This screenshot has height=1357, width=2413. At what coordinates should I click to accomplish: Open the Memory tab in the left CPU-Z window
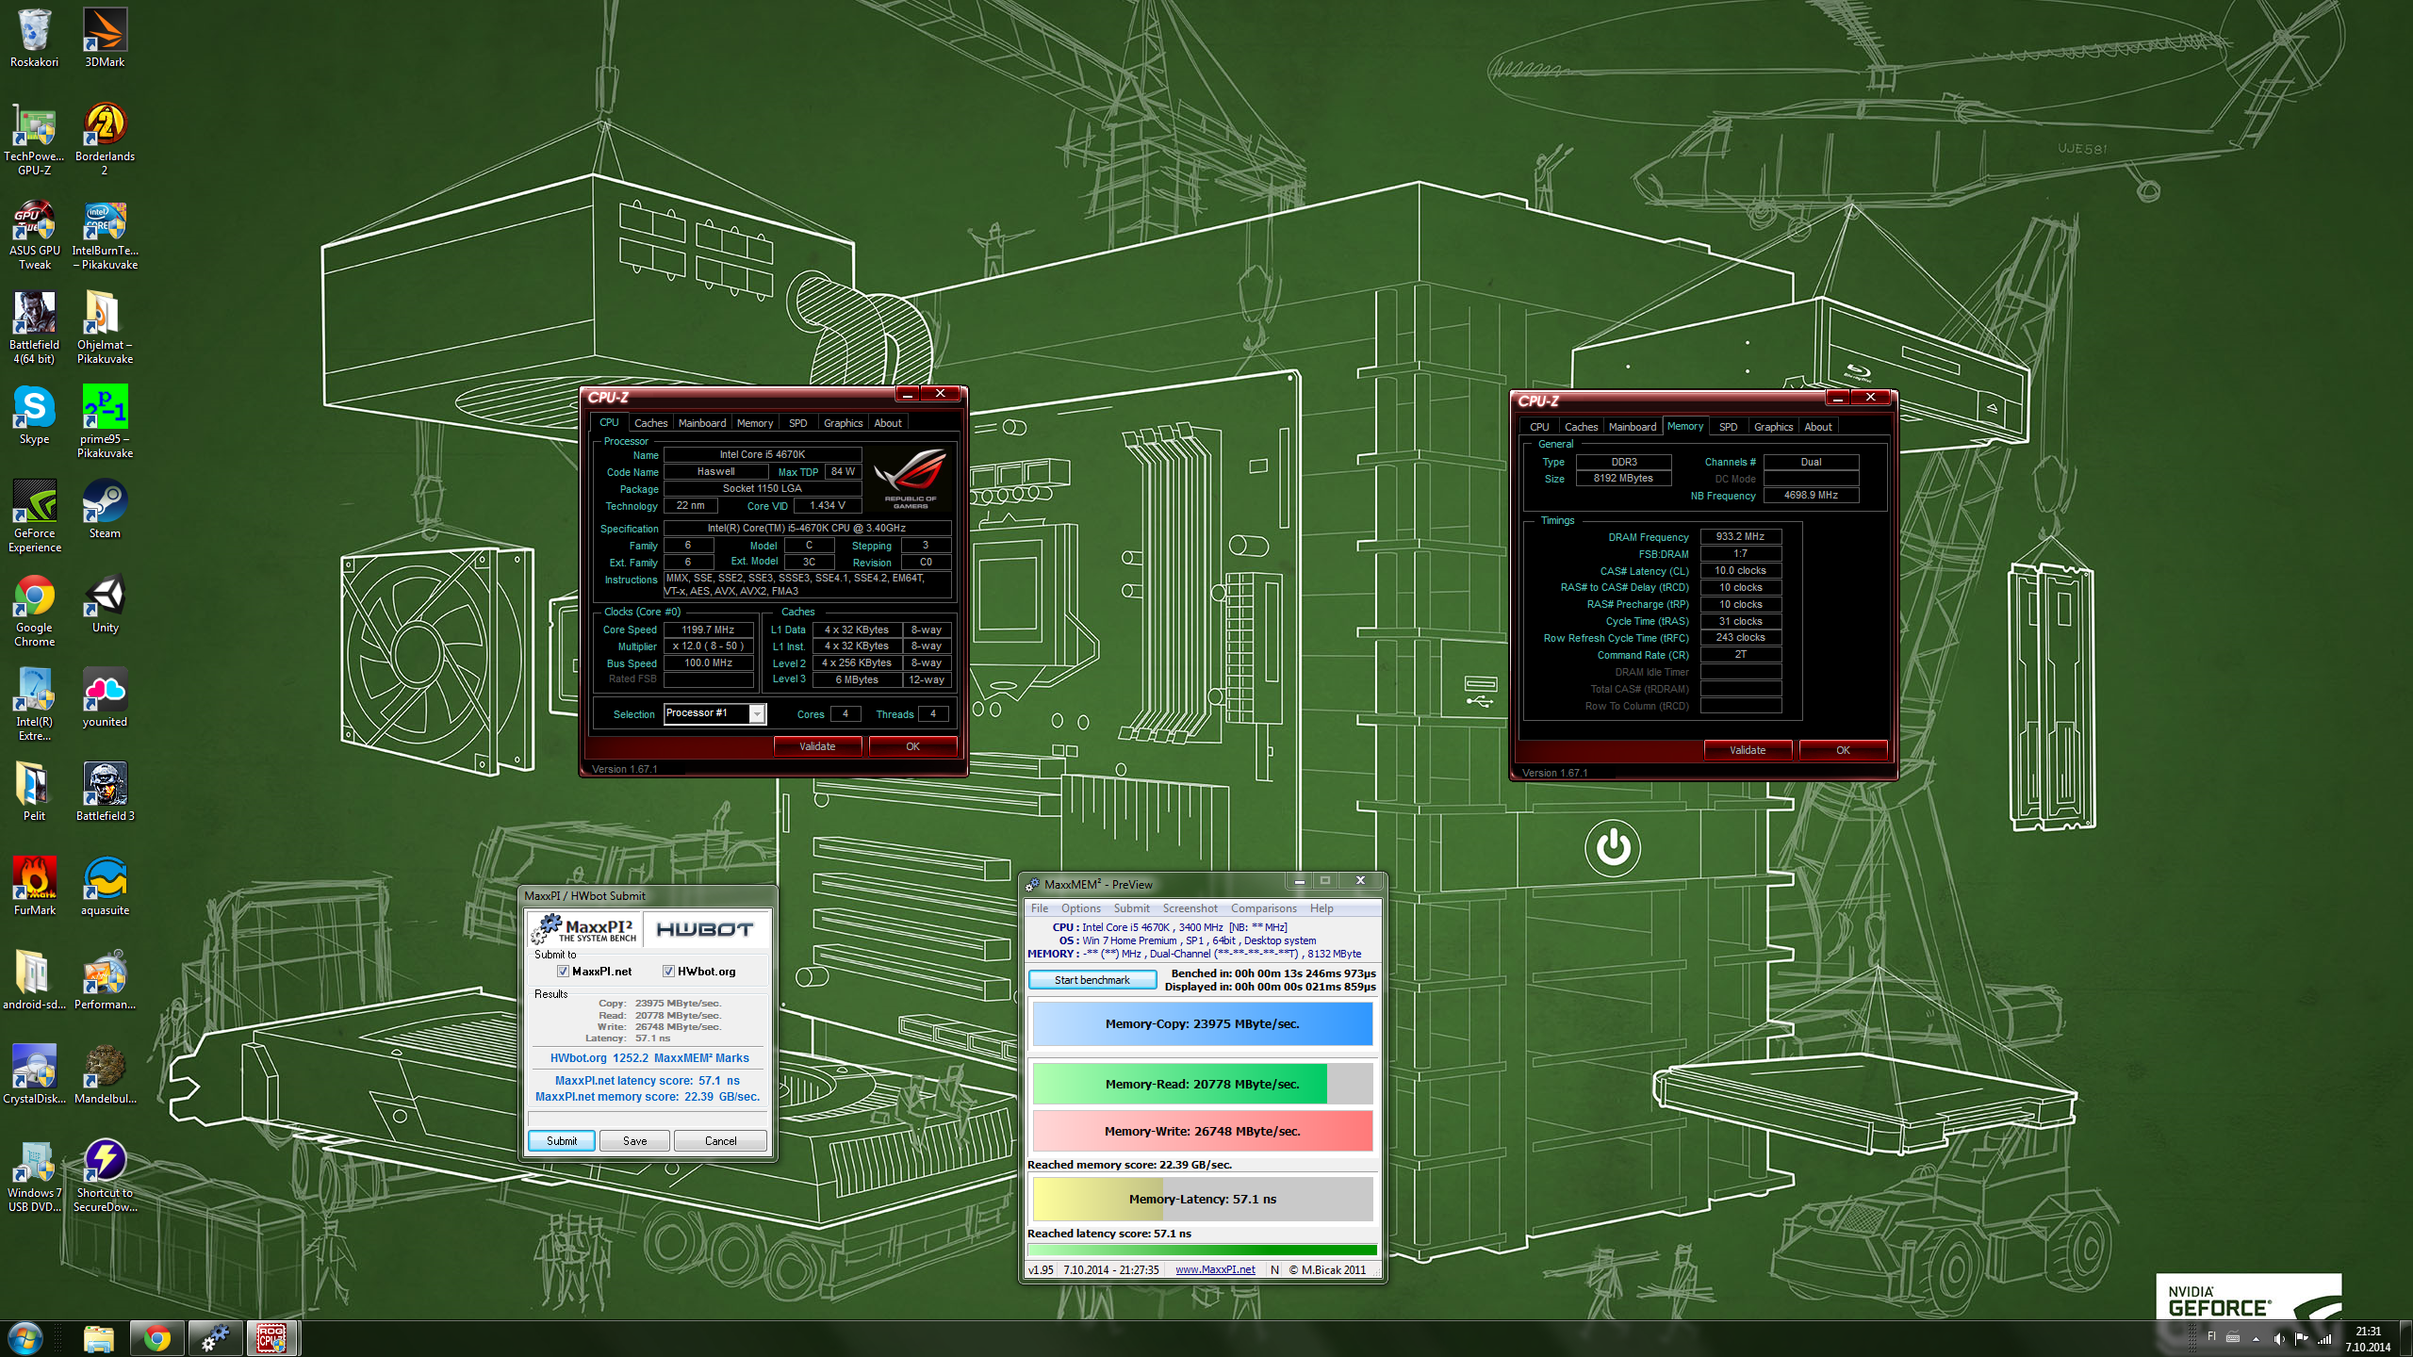[x=754, y=423]
